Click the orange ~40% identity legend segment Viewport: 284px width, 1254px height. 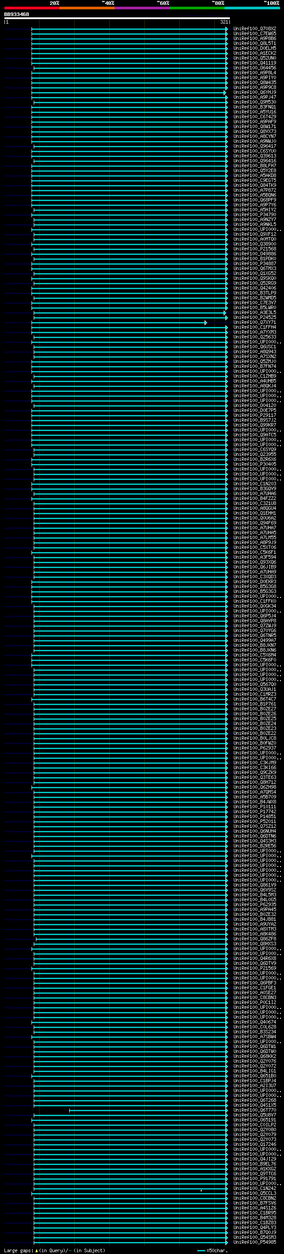pyautogui.click(x=87, y=8)
